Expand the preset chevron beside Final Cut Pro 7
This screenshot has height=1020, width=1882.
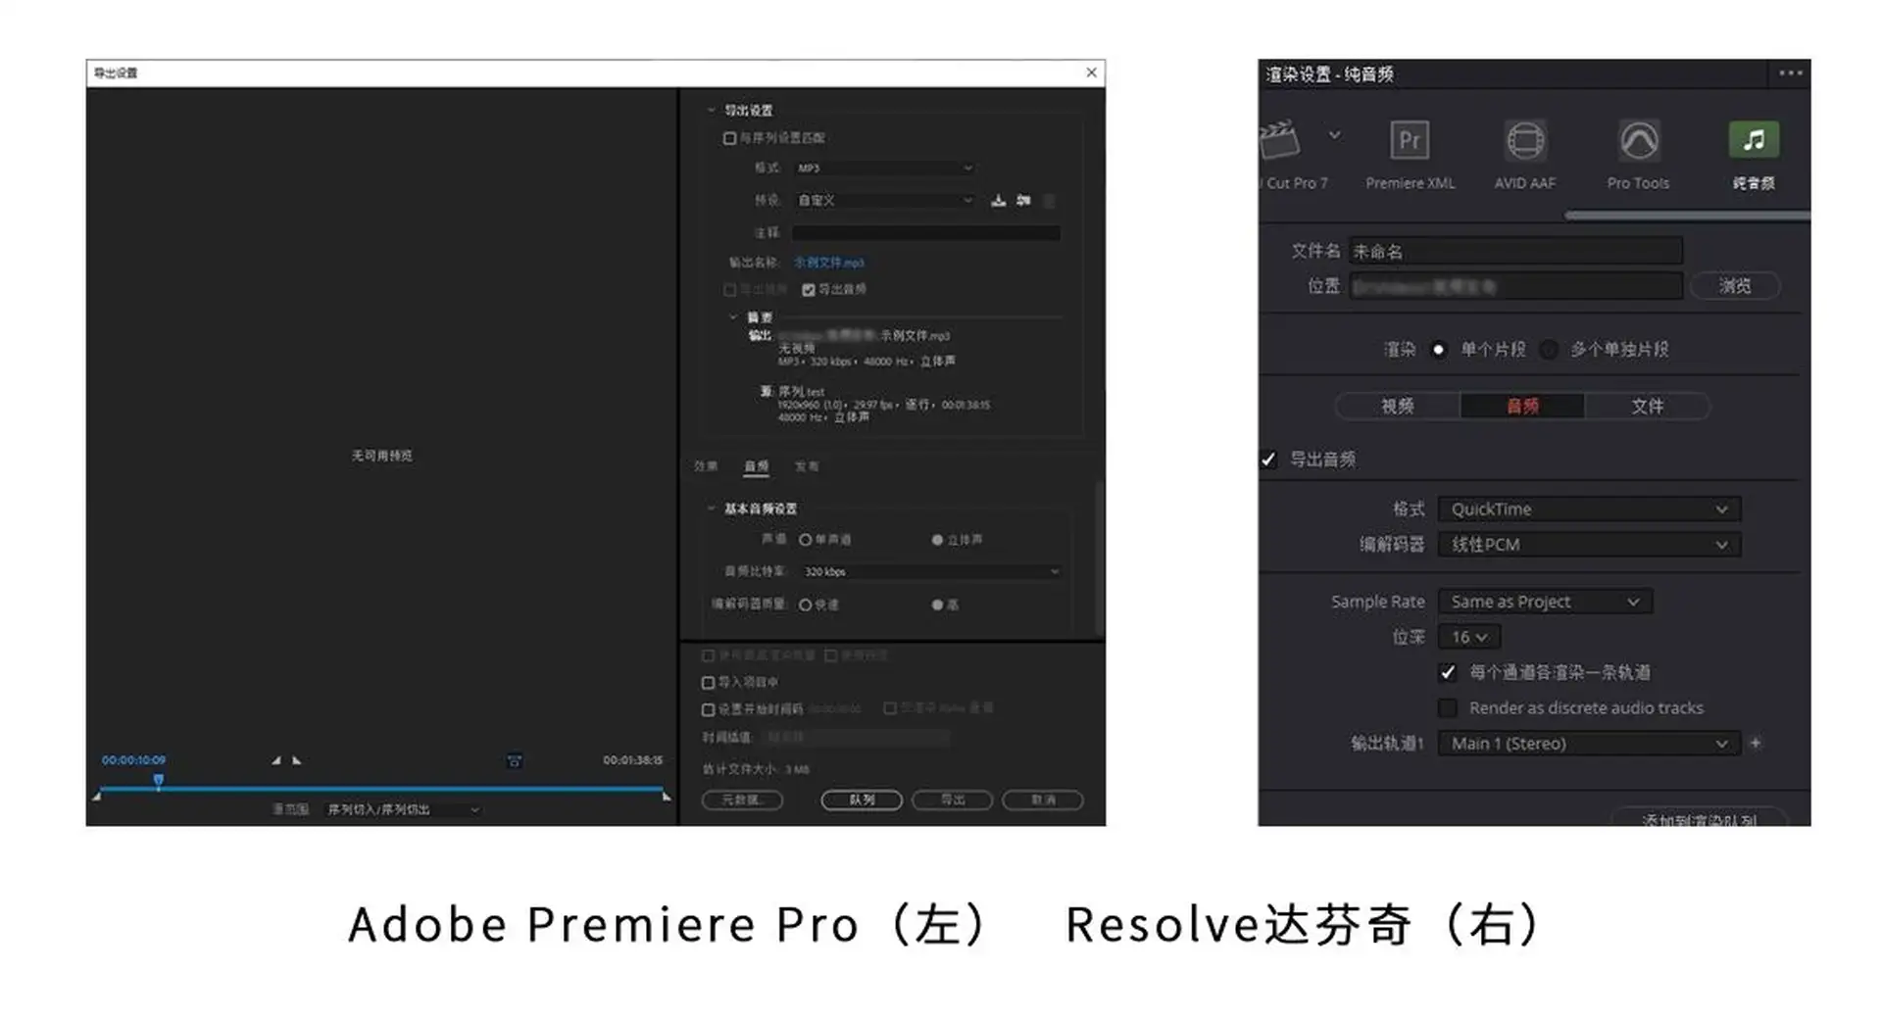(x=1334, y=135)
